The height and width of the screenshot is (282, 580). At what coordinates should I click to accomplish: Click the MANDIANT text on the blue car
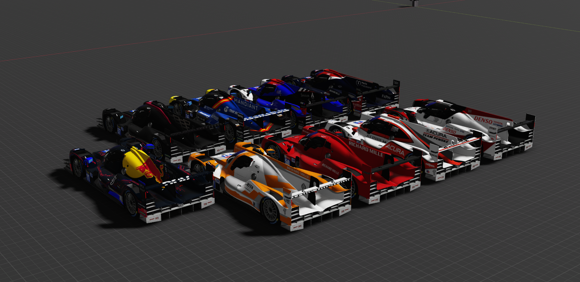pyautogui.click(x=246, y=104)
